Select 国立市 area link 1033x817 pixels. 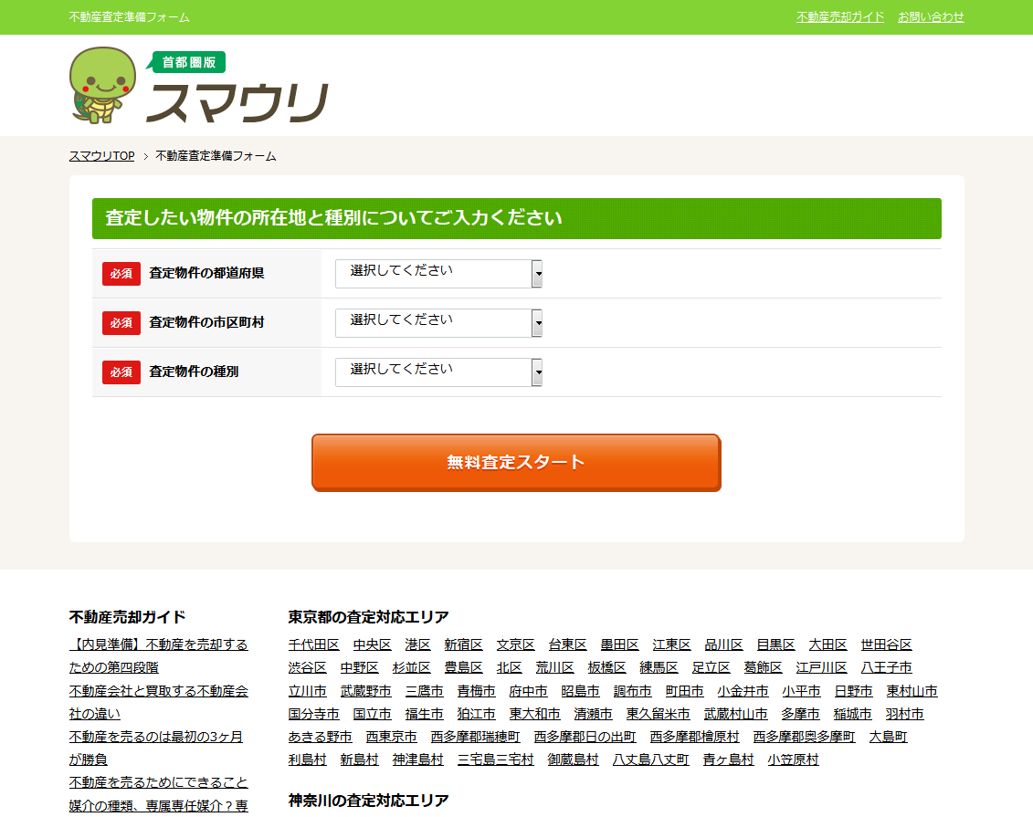pos(373,714)
